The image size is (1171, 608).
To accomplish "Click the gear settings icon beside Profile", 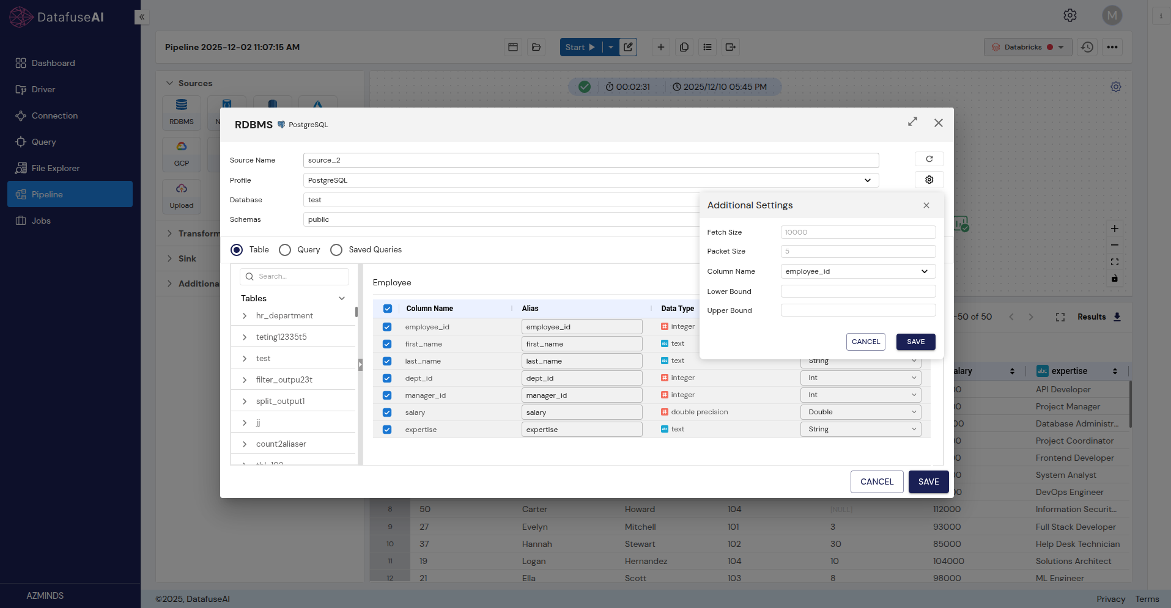I will [929, 180].
